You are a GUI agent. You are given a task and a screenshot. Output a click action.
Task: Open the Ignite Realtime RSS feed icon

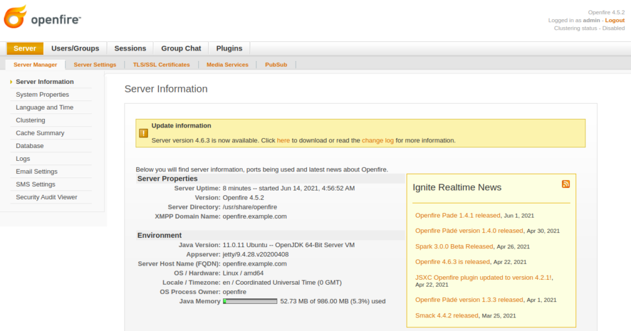coord(566,184)
